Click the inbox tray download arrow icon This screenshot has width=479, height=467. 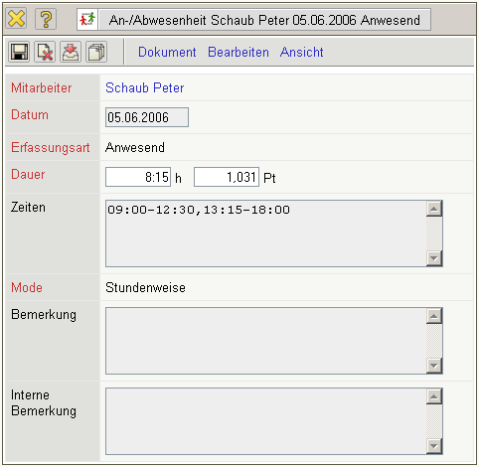pyautogui.click(x=71, y=52)
